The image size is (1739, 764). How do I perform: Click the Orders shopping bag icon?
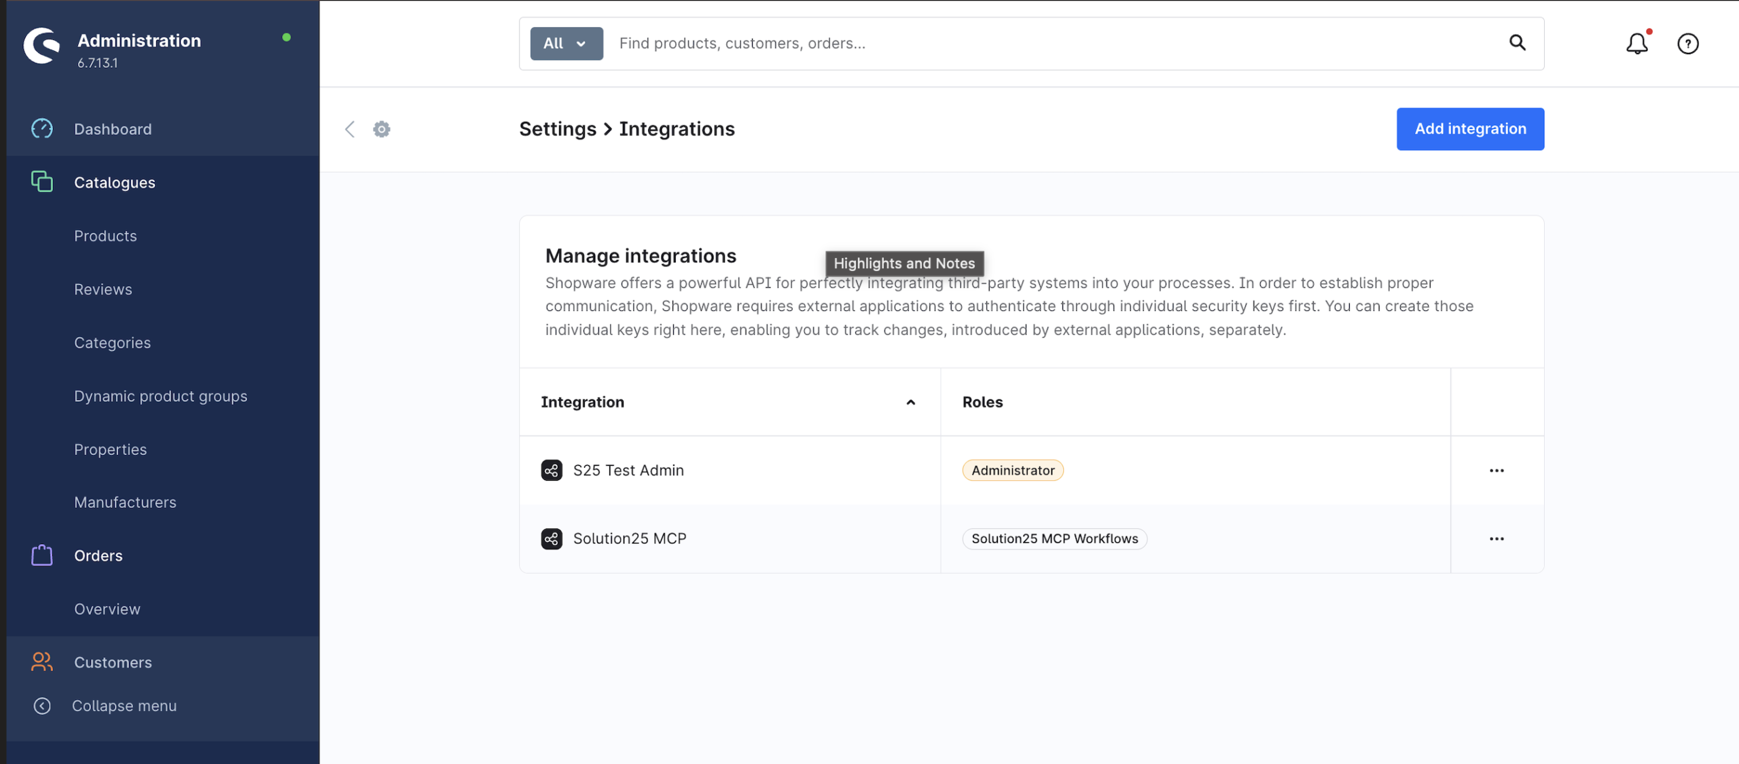coord(42,555)
